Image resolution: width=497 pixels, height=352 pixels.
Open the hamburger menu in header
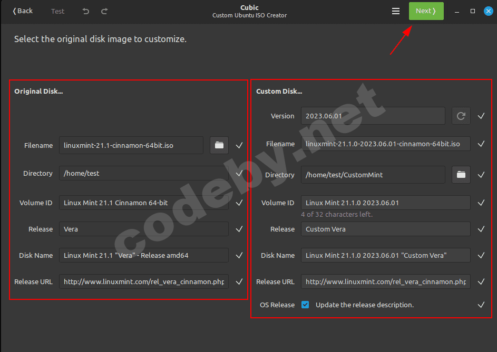pos(396,11)
